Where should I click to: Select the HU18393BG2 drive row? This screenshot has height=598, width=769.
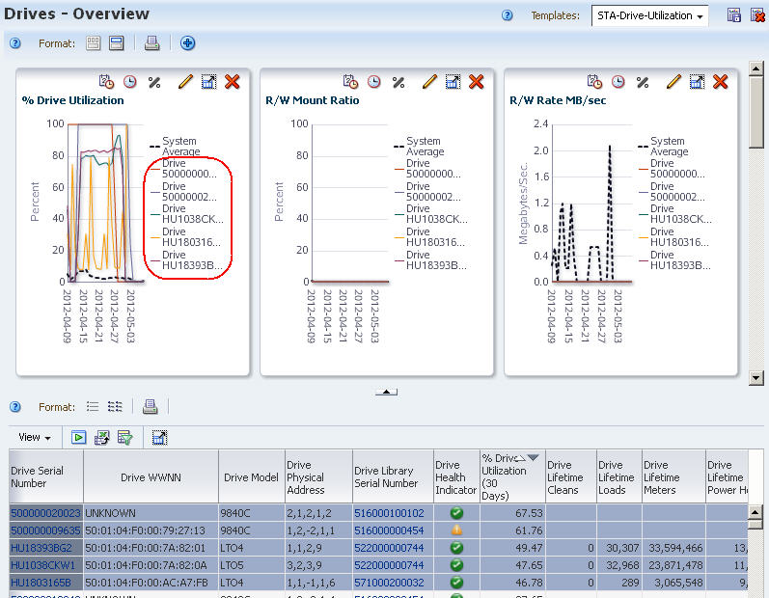[x=378, y=548]
